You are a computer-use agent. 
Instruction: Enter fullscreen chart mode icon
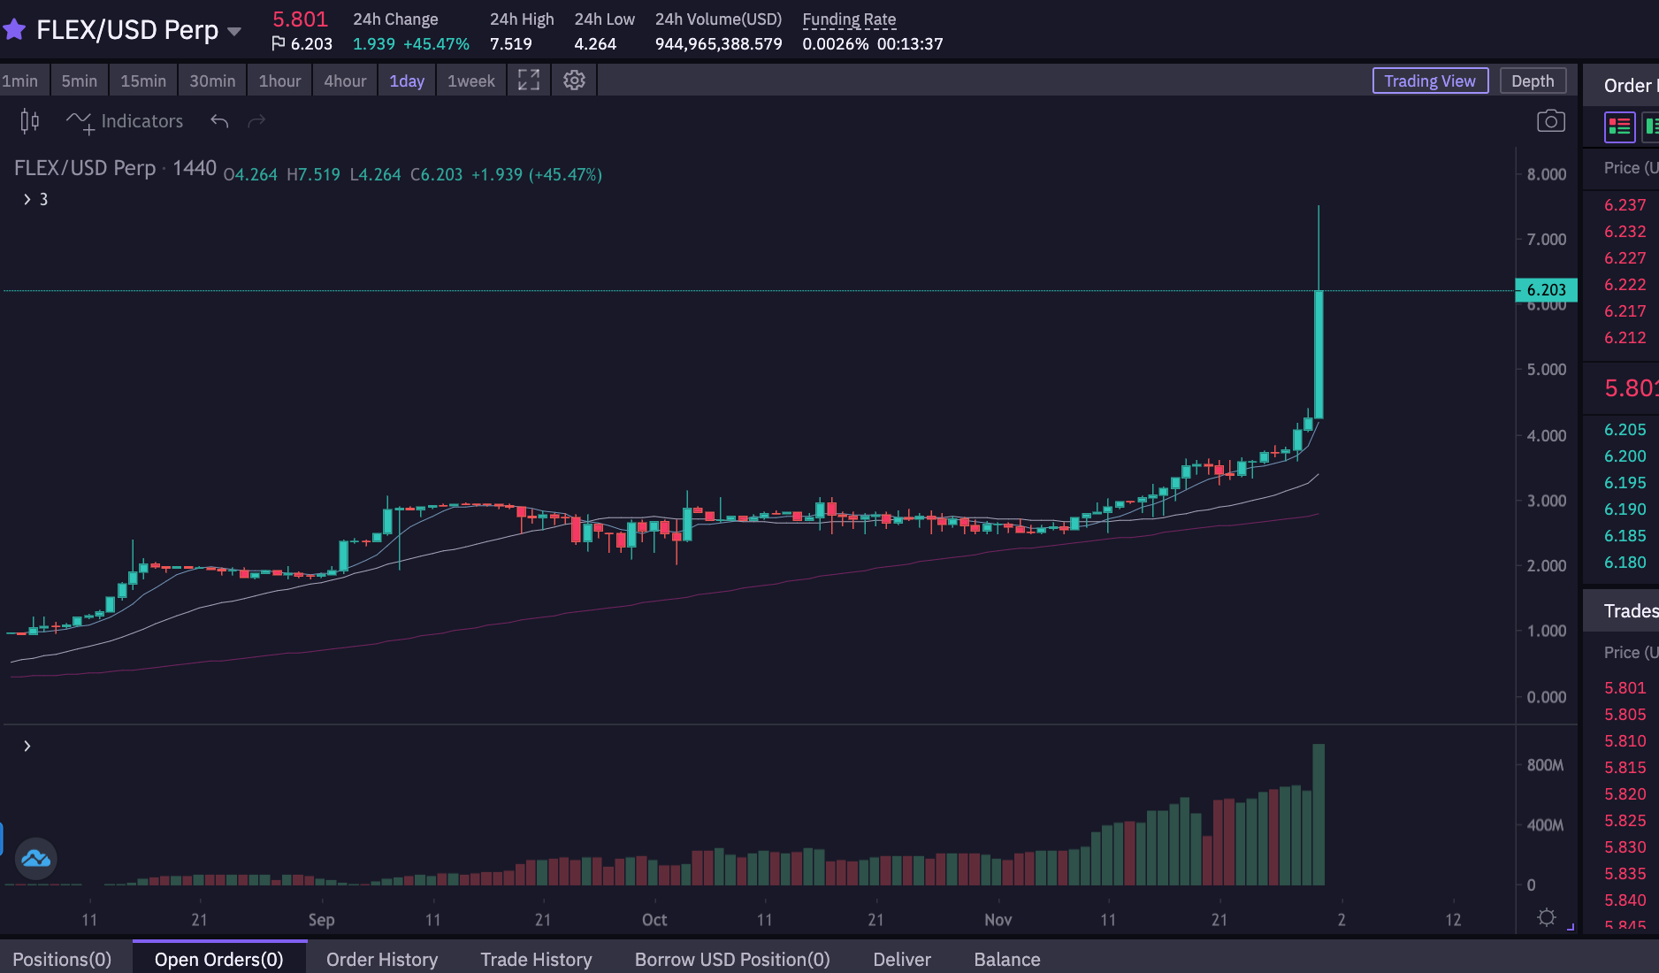(529, 80)
